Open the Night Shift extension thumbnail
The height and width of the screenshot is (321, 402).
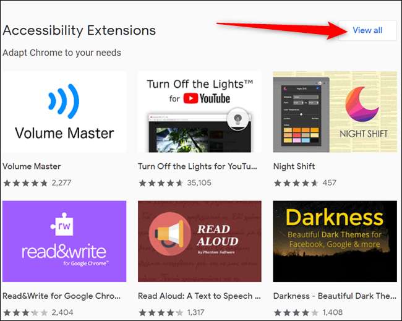(335, 112)
